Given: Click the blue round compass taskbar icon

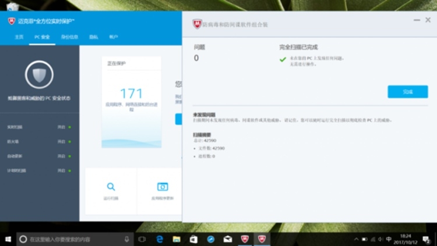Looking at the screenshot, I should (x=211, y=239).
